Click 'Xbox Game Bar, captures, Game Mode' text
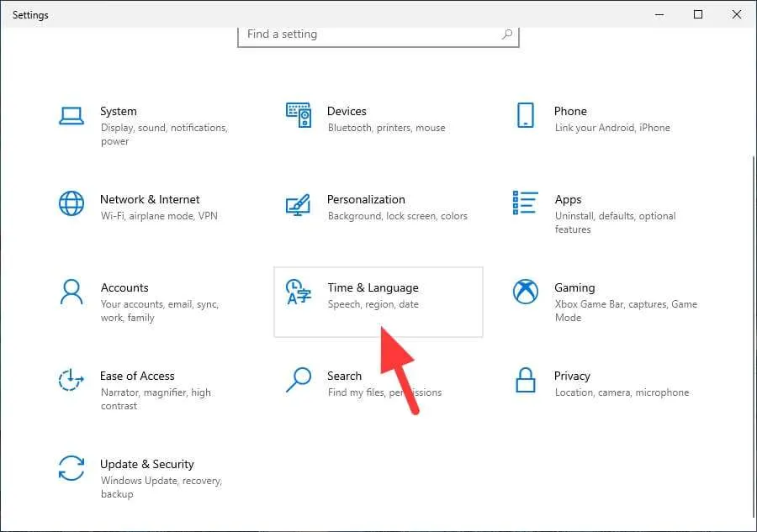Viewport: 757px width, 532px height. (626, 311)
